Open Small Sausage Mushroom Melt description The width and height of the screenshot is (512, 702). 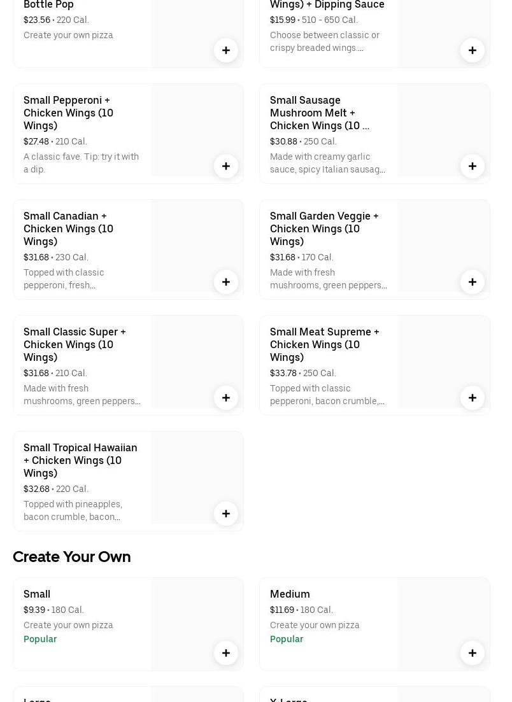[x=327, y=163]
